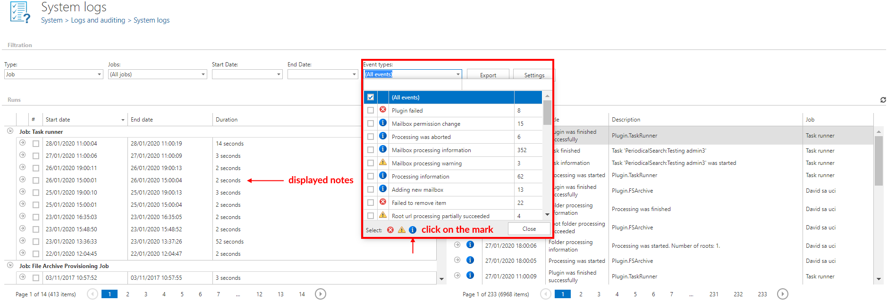Select all warning events via yellow triangle mark
This screenshot has height=301, width=888.
[401, 230]
